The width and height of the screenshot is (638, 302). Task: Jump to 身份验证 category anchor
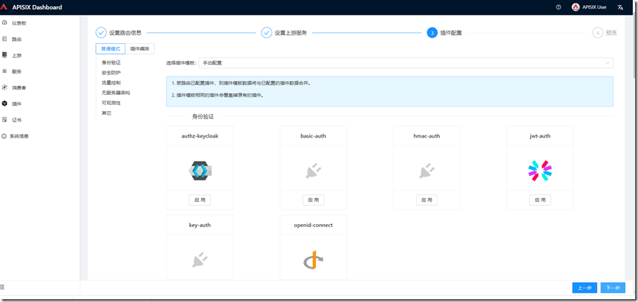coord(111,62)
